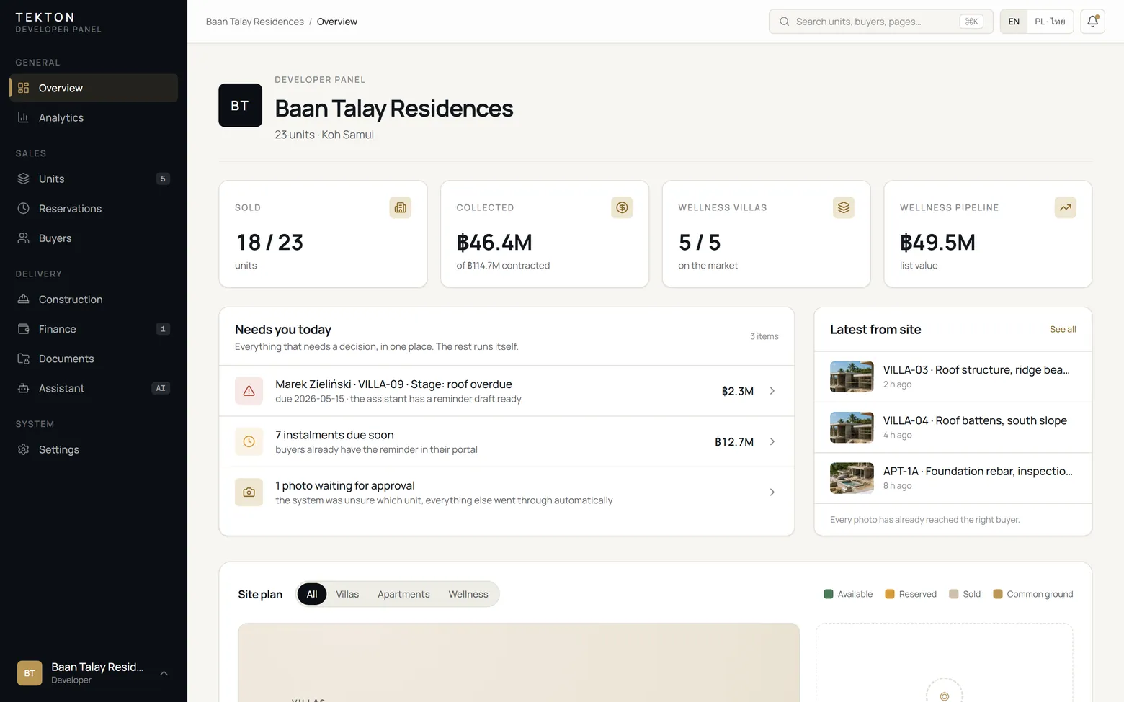Click the photo approval camera icon
Image resolution: width=1124 pixels, height=702 pixels.
[249, 492]
